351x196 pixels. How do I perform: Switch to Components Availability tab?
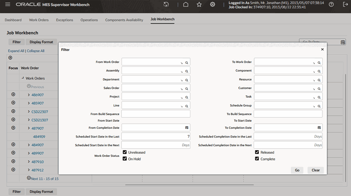pyautogui.click(x=124, y=20)
